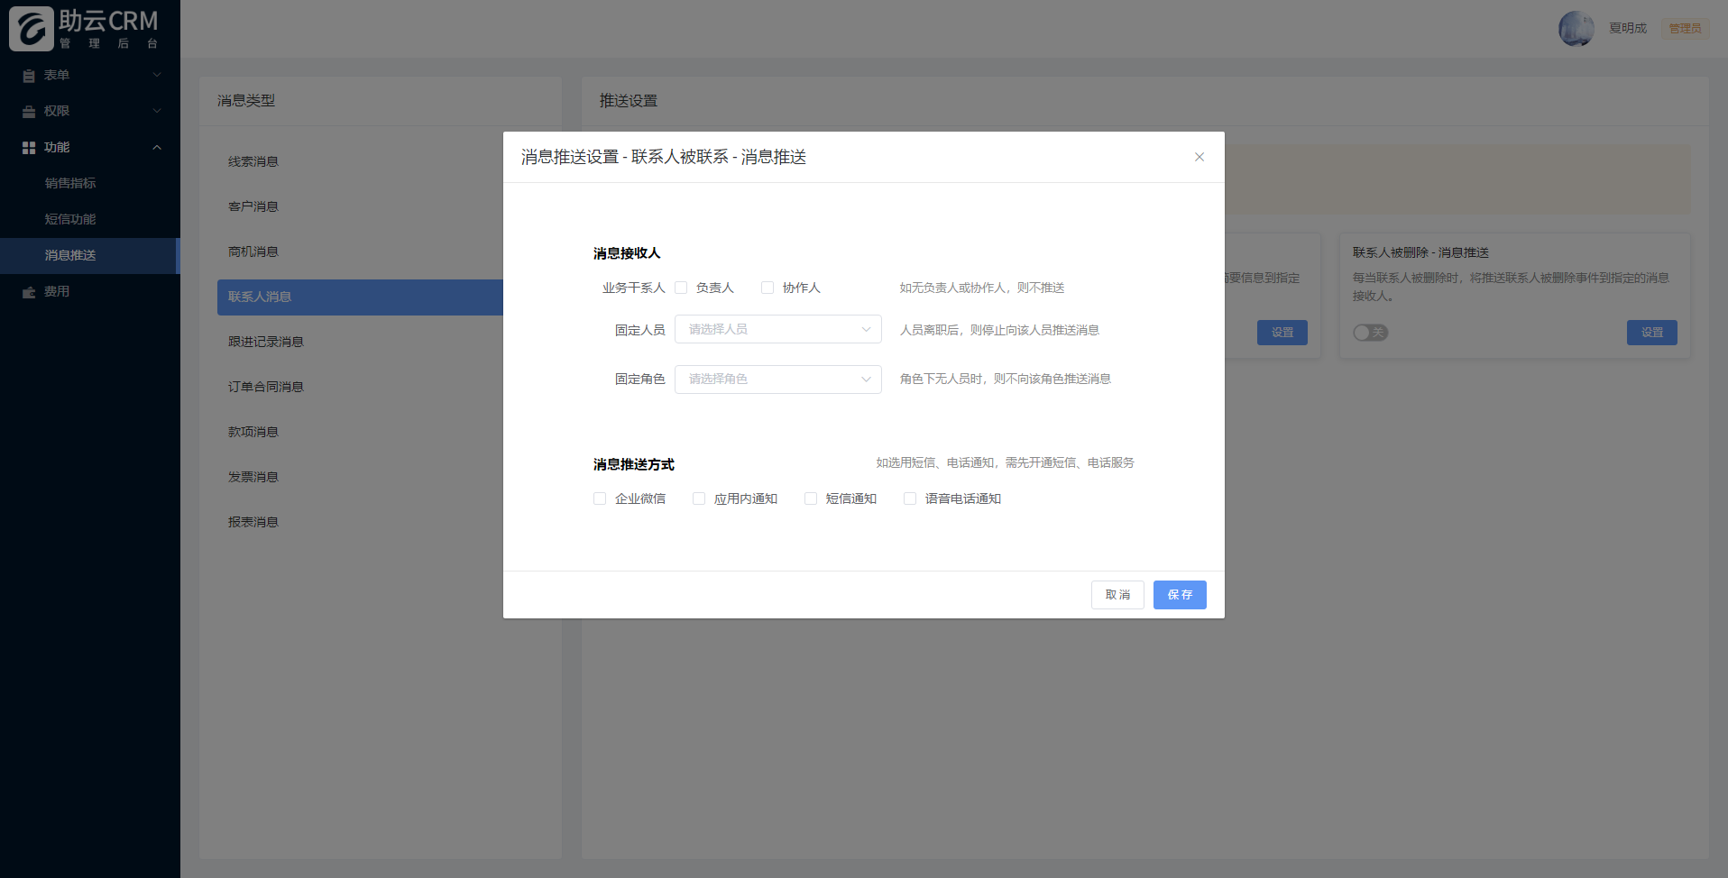This screenshot has height=878, width=1728.
Task: Check the 协作人 checkbox
Action: pyautogui.click(x=767, y=288)
